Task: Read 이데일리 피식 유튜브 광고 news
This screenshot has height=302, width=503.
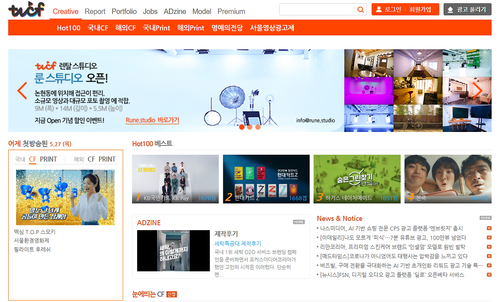Action: (x=393, y=238)
